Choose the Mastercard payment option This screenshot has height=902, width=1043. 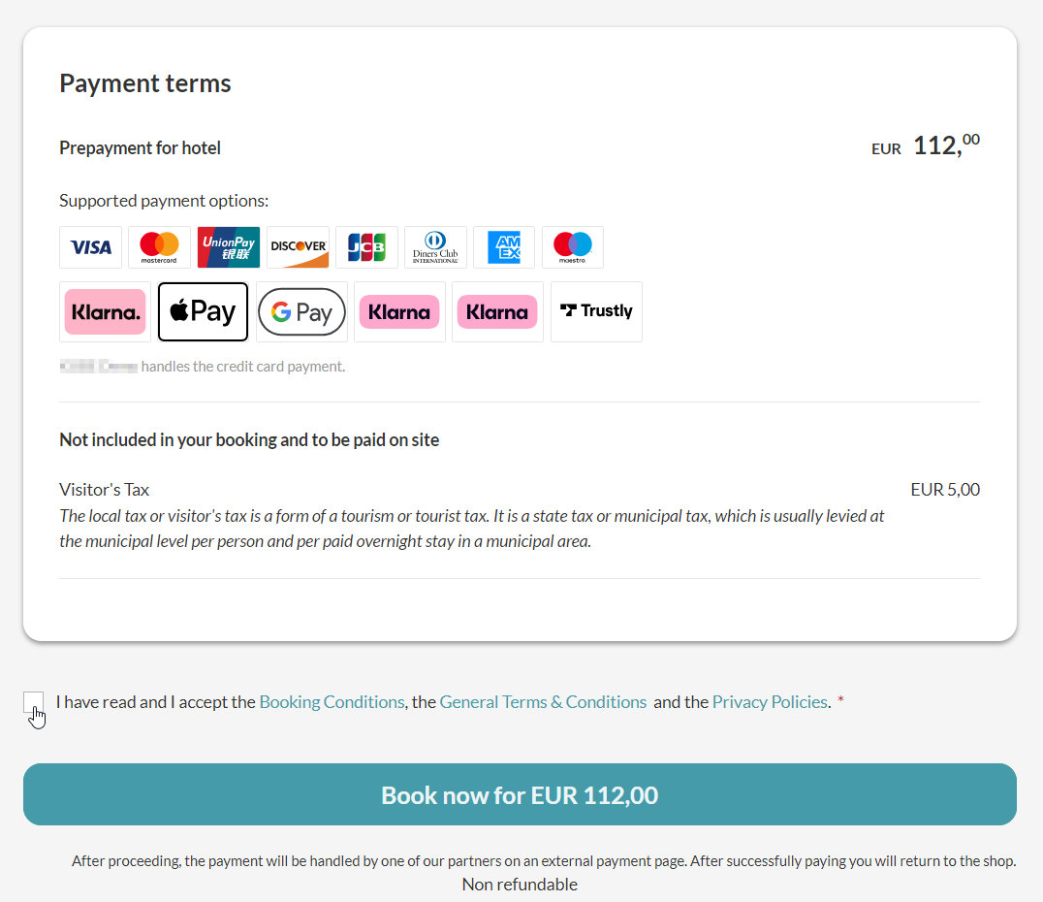[x=160, y=247]
